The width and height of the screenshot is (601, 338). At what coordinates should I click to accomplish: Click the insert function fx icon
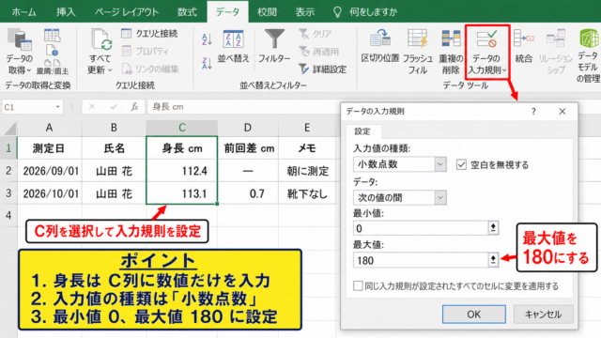(x=134, y=107)
